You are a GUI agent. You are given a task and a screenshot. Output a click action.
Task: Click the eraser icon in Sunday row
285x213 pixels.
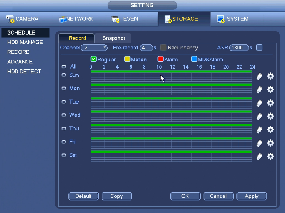coord(259,76)
